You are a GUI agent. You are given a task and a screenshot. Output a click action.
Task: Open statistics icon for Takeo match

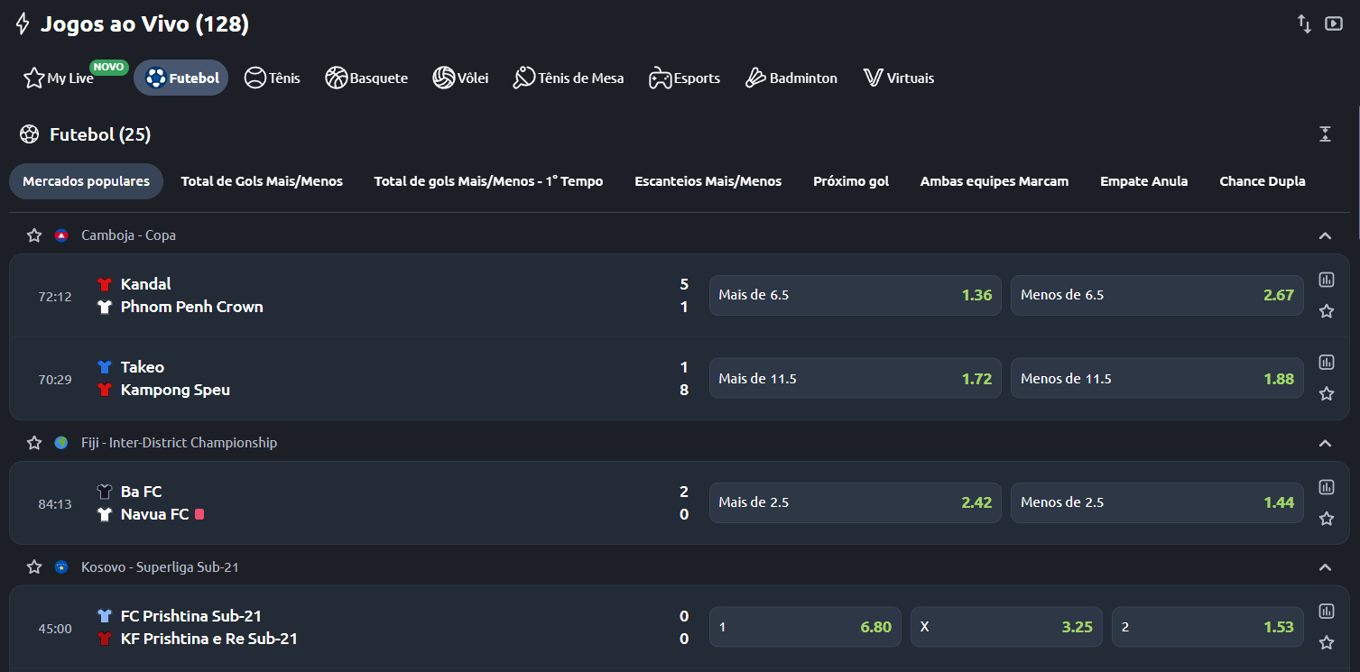tap(1326, 363)
